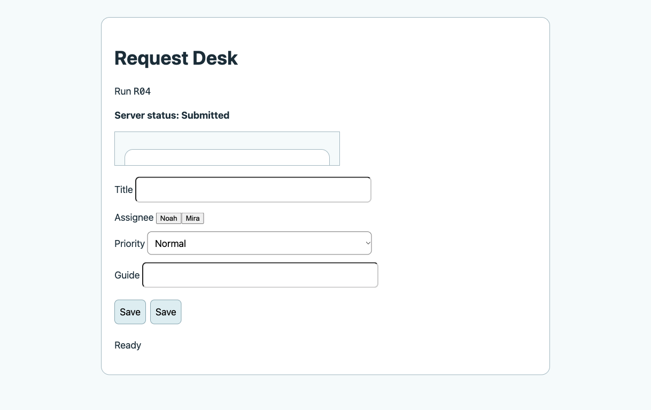The image size is (651, 410).
Task: Click the Run R04 text
Action: tap(133, 91)
